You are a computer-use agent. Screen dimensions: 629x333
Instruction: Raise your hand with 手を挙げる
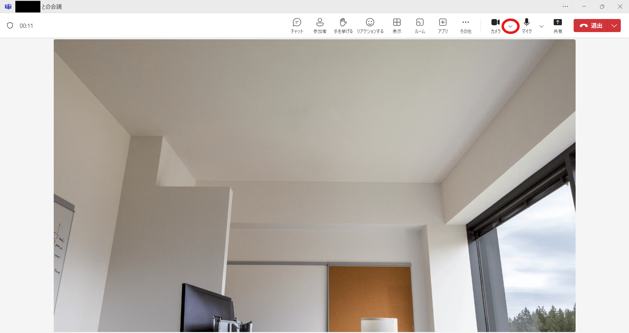[343, 26]
